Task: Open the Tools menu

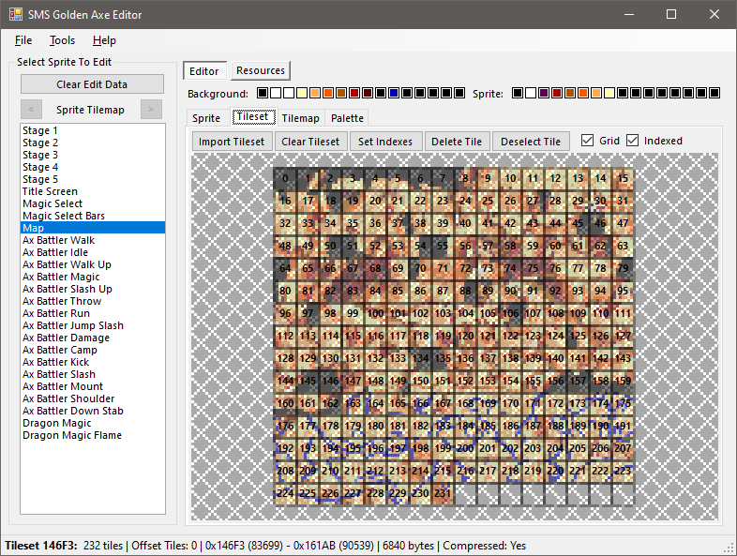Action: click(x=63, y=40)
